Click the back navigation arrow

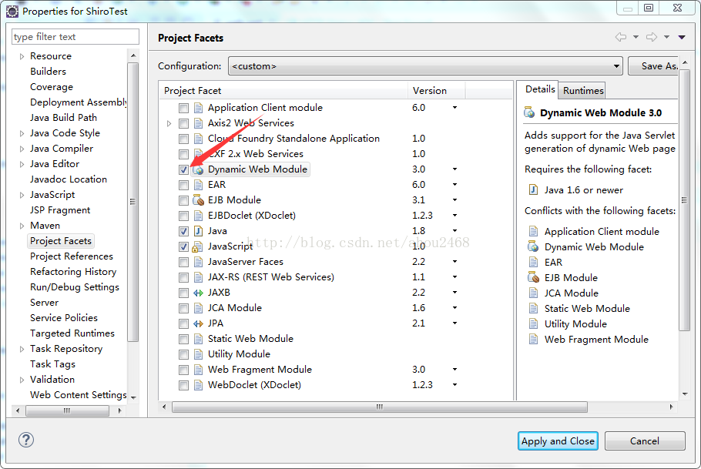tap(621, 37)
